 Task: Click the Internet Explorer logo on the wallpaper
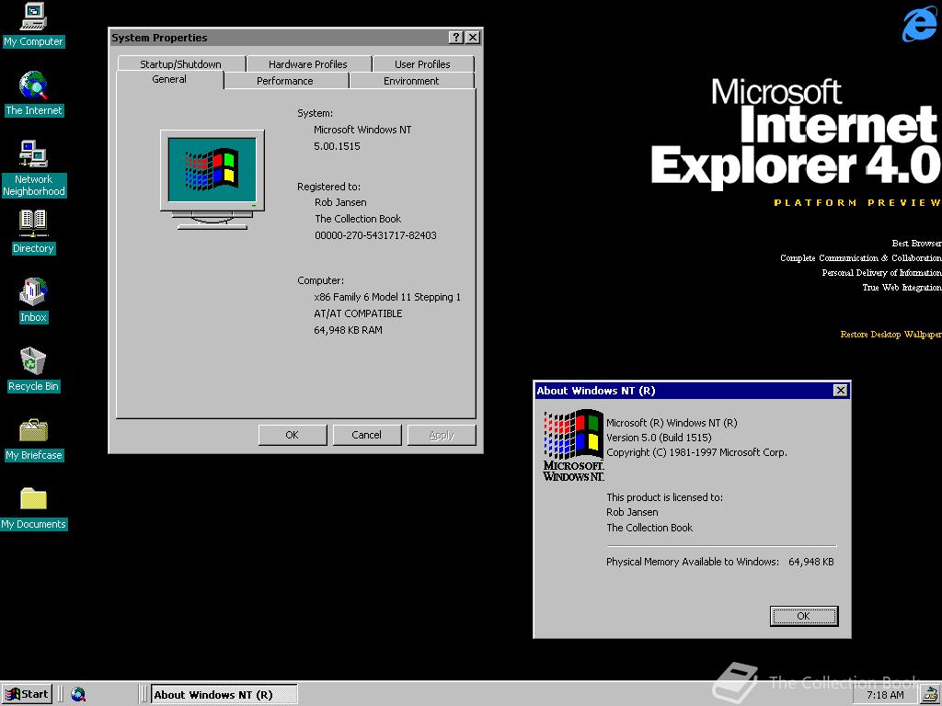coord(919,23)
